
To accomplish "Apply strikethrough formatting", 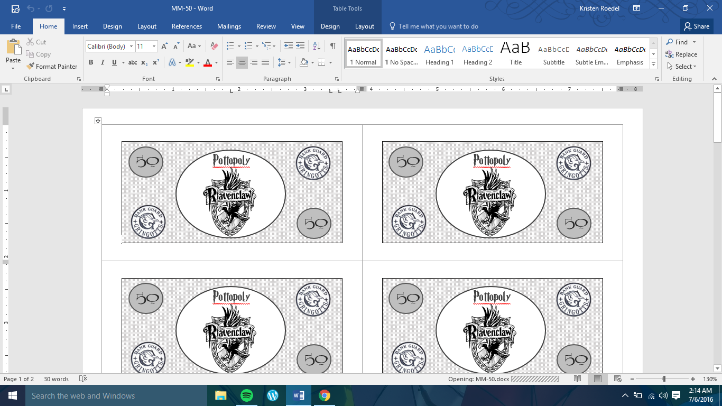I will (x=133, y=62).
